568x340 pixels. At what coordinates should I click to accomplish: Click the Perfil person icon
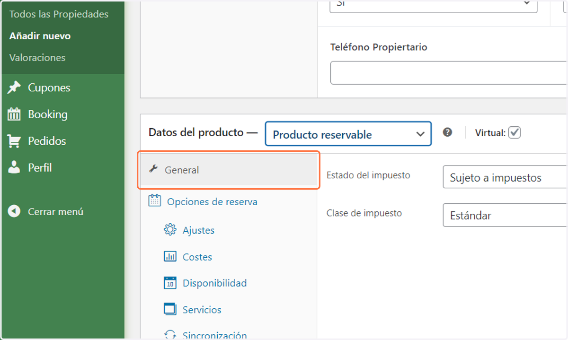pyautogui.click(x=14, y=167)
